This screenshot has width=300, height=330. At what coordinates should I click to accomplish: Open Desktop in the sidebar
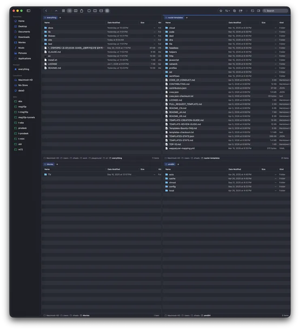coord(23,26)
